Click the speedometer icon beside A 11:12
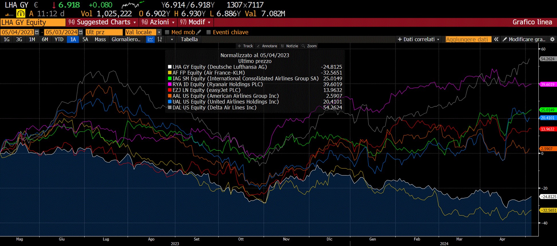557x246 pixels. (21, 13)
